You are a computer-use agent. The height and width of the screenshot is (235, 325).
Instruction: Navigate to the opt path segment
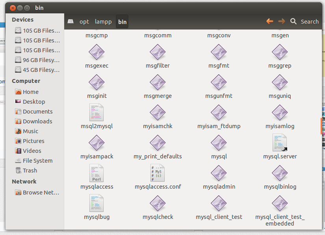pyautogui.click(x=84, y=22)
